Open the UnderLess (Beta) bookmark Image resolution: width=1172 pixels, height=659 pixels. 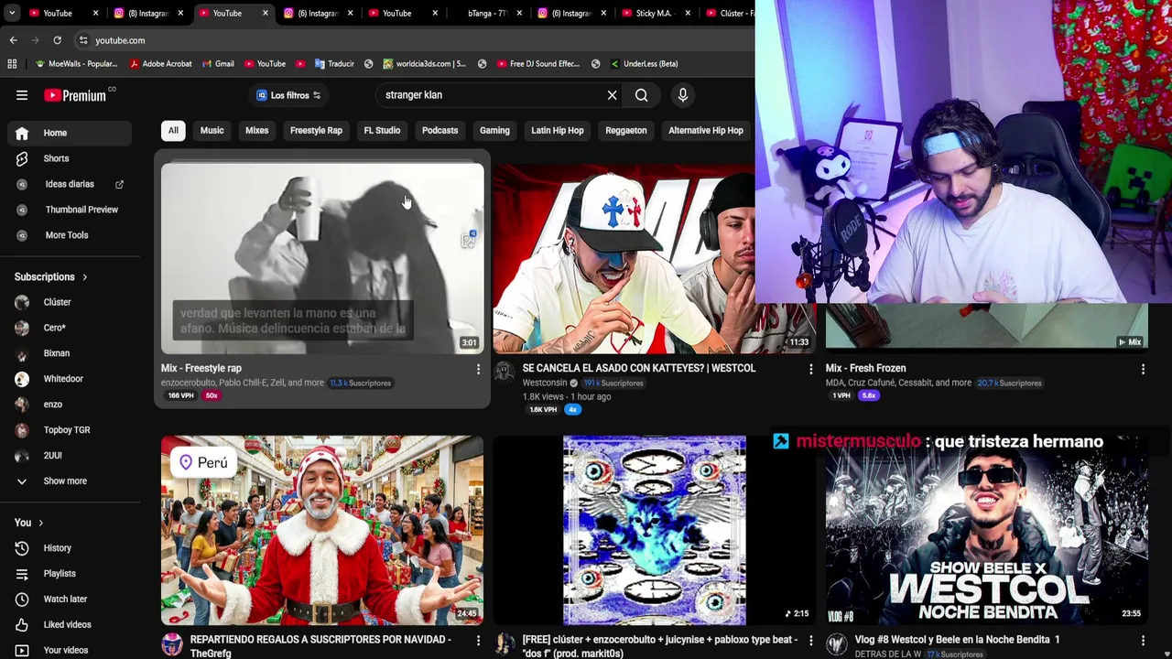(644, 64)
